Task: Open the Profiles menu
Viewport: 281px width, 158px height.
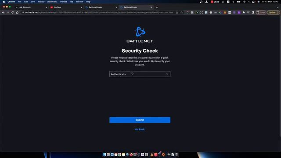Action: point(64,2)
